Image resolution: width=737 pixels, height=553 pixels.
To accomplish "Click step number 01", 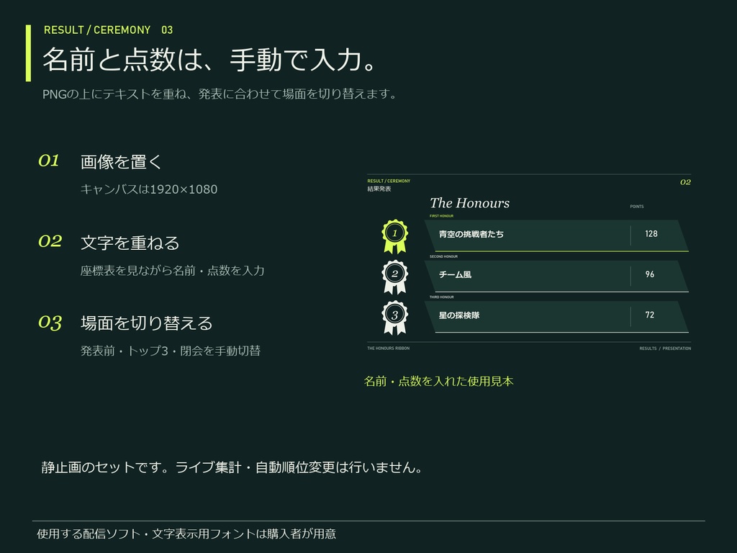I will pos(49,161).
